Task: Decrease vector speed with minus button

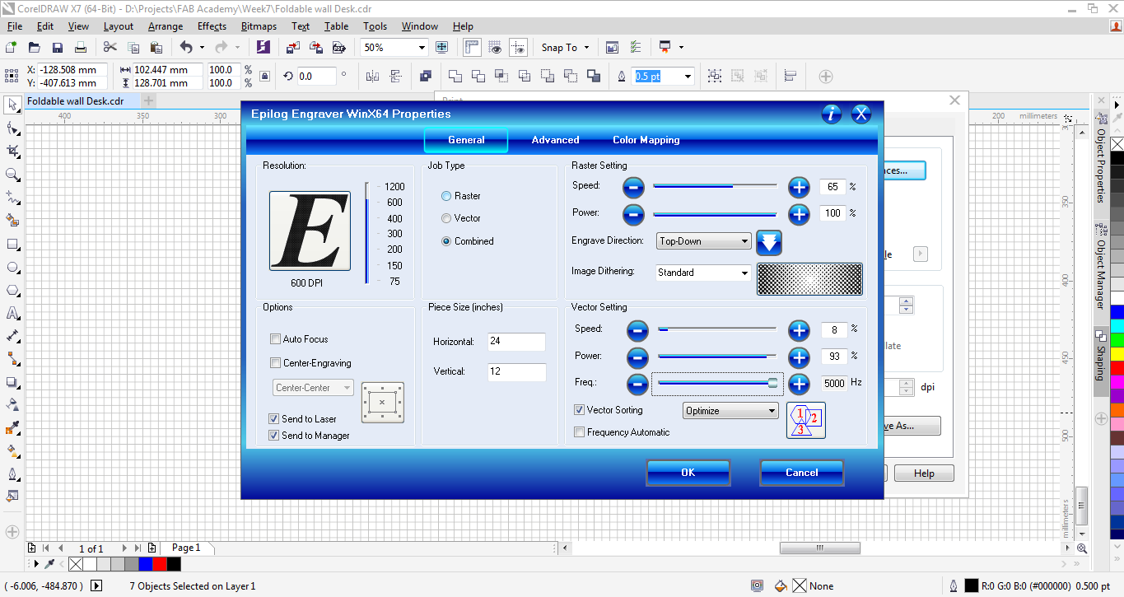Action: (637, 330)
